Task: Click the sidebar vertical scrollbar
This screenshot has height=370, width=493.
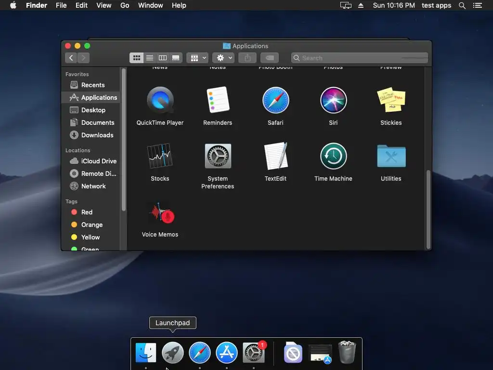Action: [124, 139]
